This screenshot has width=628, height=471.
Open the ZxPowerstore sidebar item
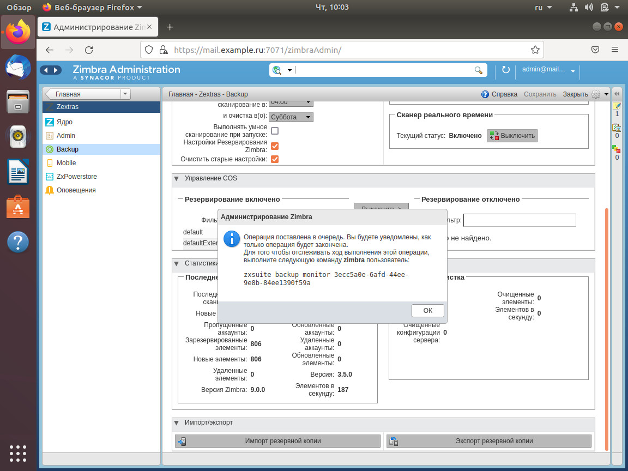coord(76,177)
